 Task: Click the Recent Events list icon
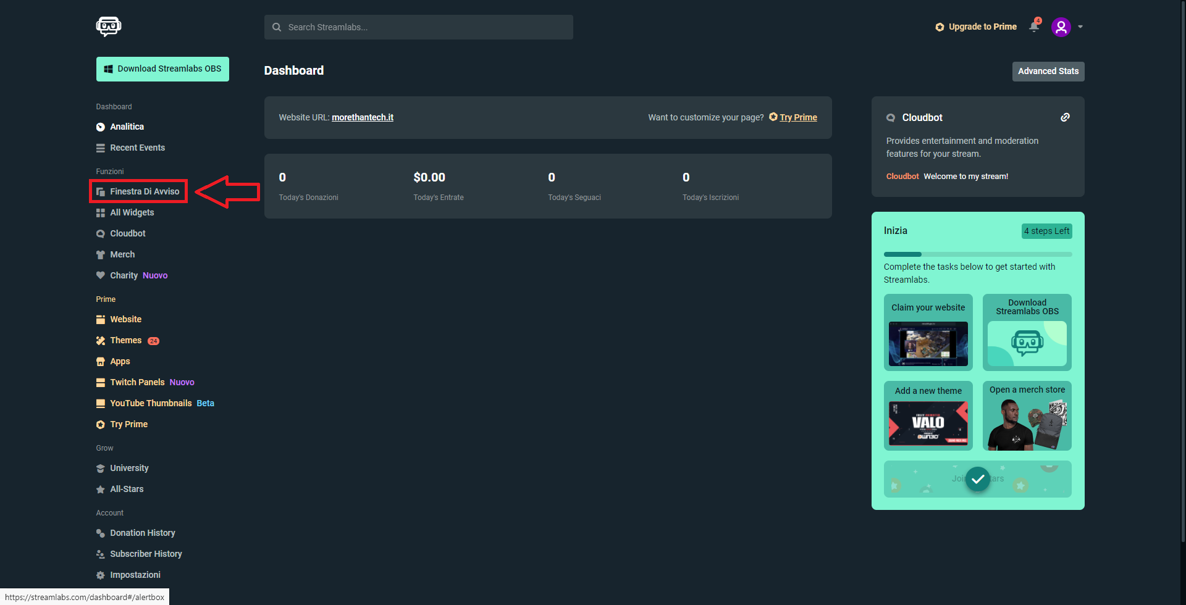click(x=100, y=148)
